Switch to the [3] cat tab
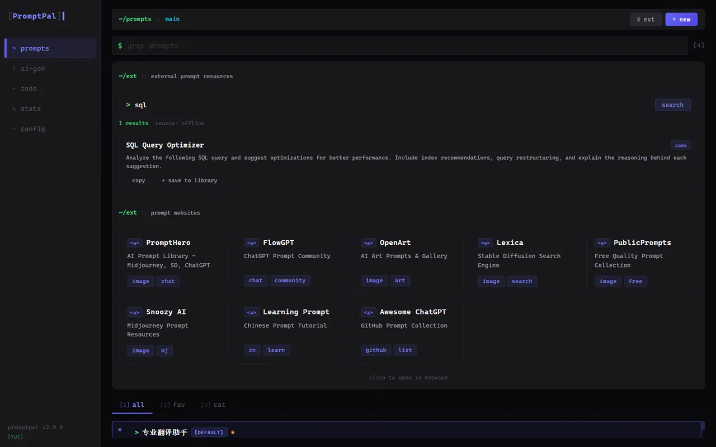Viewport: 716px width, 447px height. (x=213, y=405)
